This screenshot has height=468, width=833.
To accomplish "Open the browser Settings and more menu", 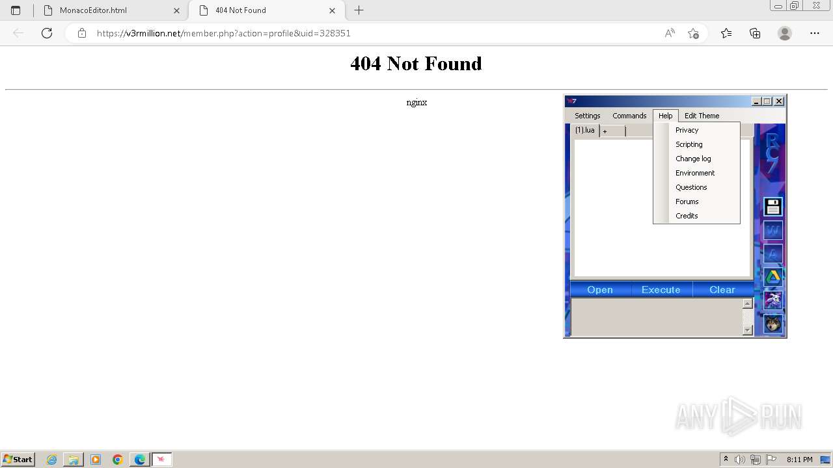I will tap(815, 33).
